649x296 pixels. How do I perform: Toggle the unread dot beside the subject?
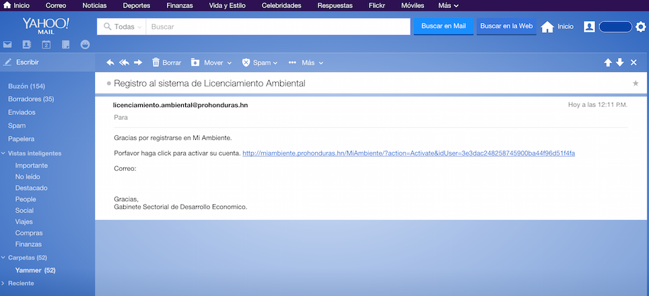pos(109,83)
